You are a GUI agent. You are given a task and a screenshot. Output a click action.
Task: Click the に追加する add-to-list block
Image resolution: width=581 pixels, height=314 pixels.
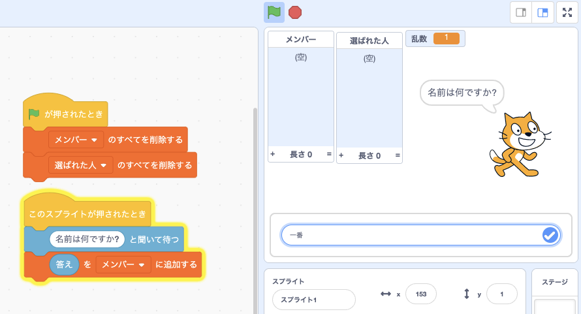176,264
